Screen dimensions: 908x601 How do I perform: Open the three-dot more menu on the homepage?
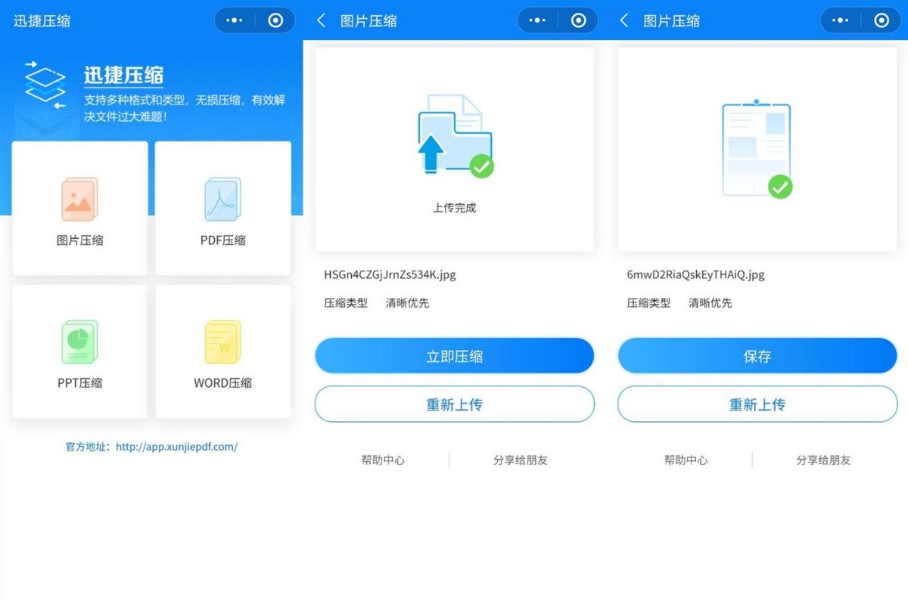click(235, 20)
